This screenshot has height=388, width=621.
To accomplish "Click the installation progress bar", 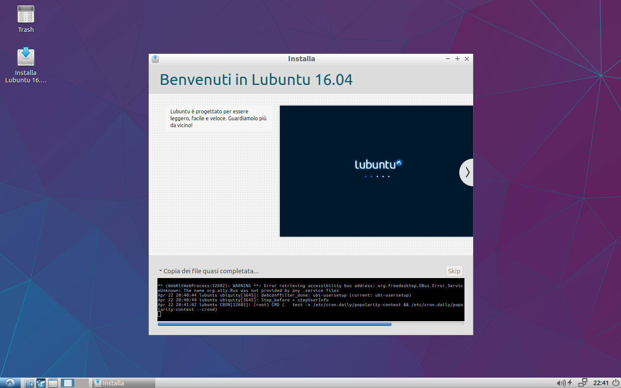I will pos(310,324).
